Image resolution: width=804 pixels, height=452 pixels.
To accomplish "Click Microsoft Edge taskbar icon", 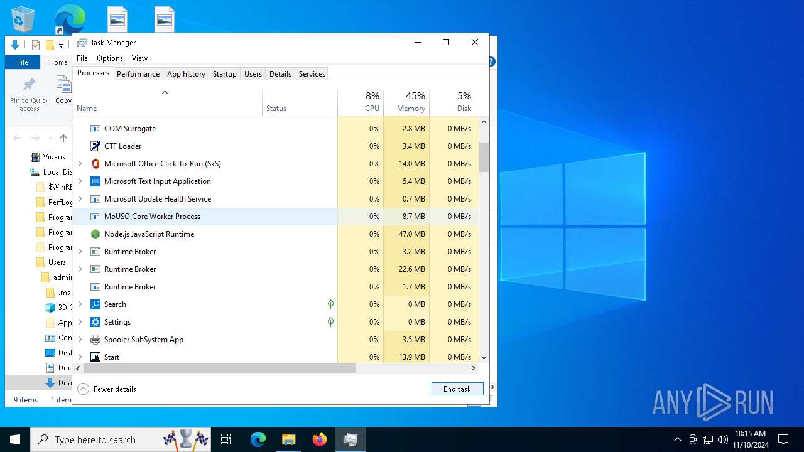I will [x=258, y=439].
